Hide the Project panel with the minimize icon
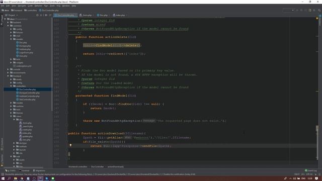This screenshot has width=322, height=181. coord(50,15)
